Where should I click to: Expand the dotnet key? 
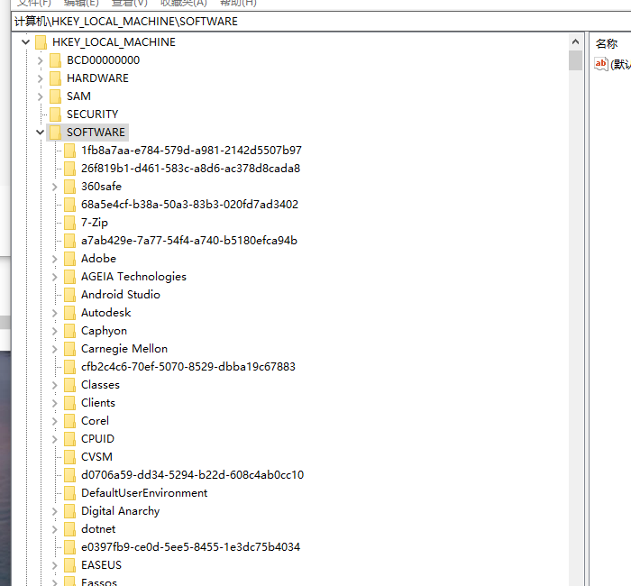click(55, 529)
